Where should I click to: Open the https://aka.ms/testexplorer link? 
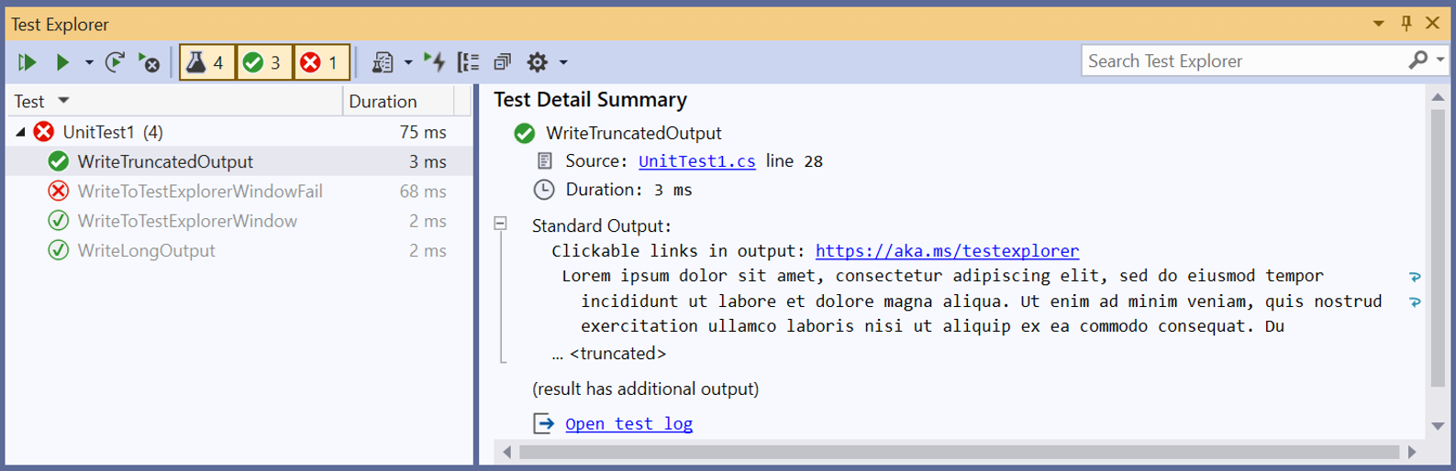coord(947,251)
